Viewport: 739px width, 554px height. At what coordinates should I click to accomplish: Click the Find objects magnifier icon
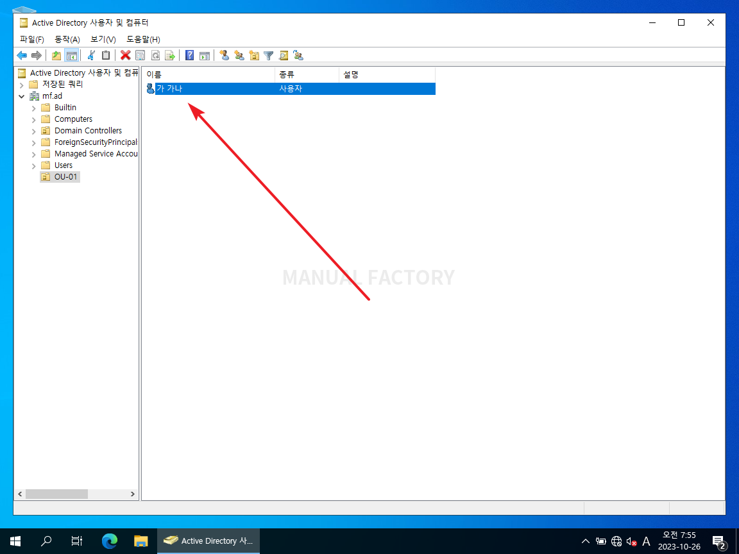(x=284, y=56)
